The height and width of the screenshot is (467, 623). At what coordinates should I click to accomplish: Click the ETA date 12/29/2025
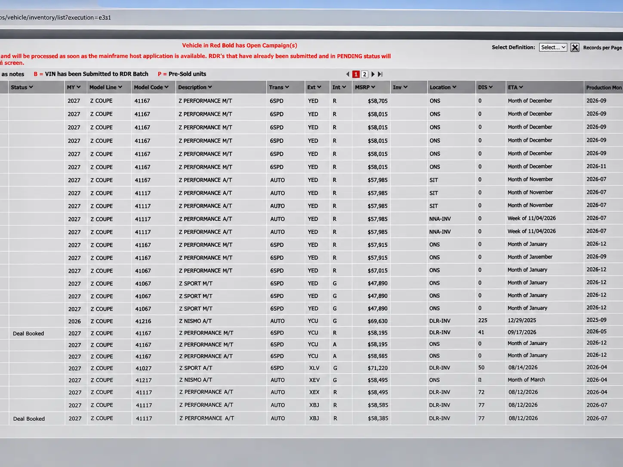click(x=521, y=320)
